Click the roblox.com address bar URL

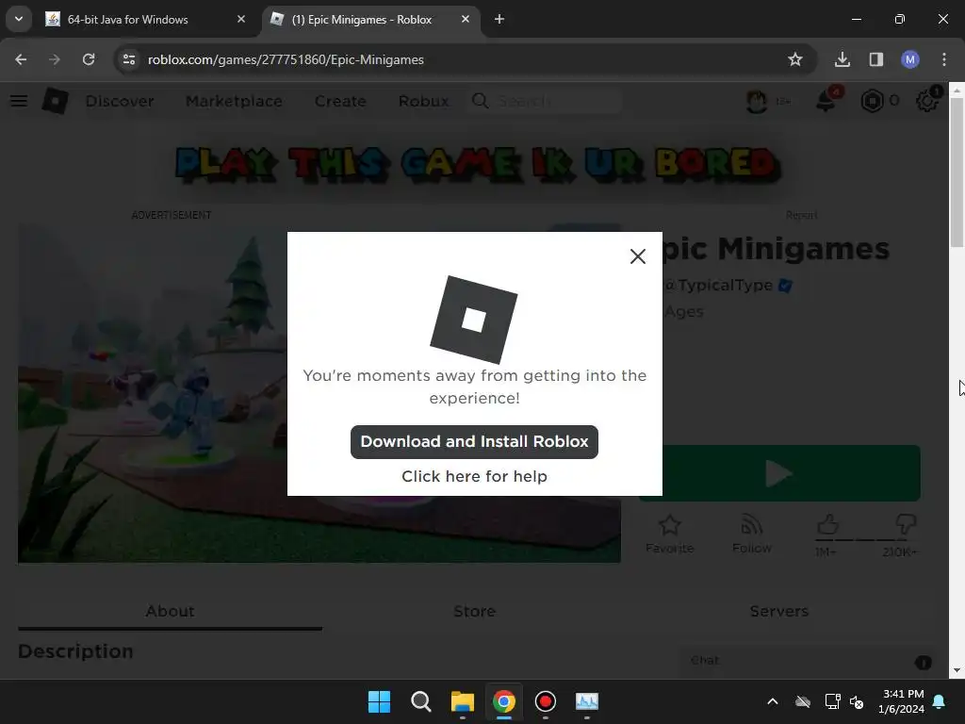coord(286,59)
